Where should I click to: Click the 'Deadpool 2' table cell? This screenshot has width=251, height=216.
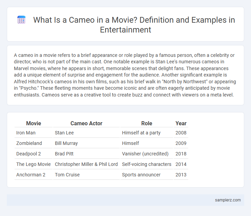coord(34,154)
